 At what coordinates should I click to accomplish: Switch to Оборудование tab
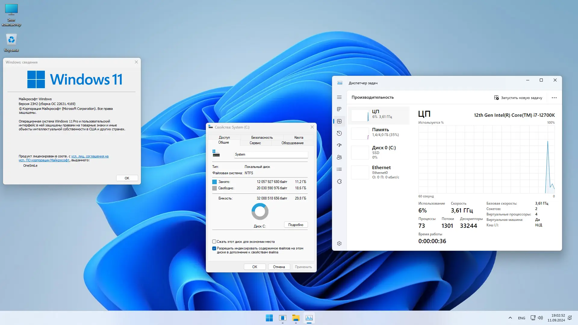coord(292,143)
